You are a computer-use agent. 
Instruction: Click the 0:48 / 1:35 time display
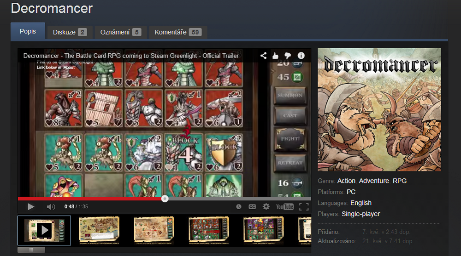coord(76,207)
